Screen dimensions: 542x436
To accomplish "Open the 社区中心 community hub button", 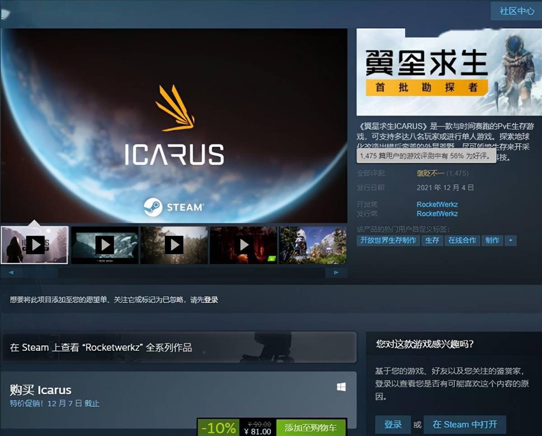I will coord(516,11).
